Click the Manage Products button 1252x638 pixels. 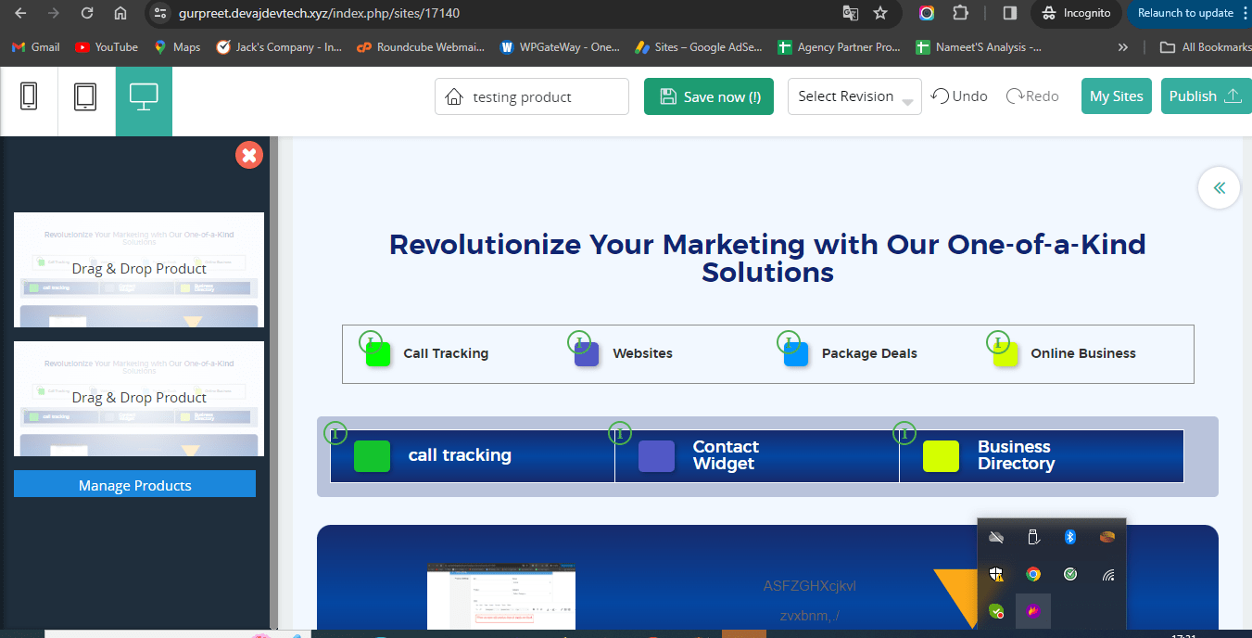[x=134, y=485]
